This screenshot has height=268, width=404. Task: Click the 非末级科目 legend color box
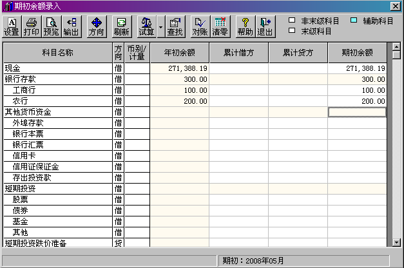click(292, 20)
